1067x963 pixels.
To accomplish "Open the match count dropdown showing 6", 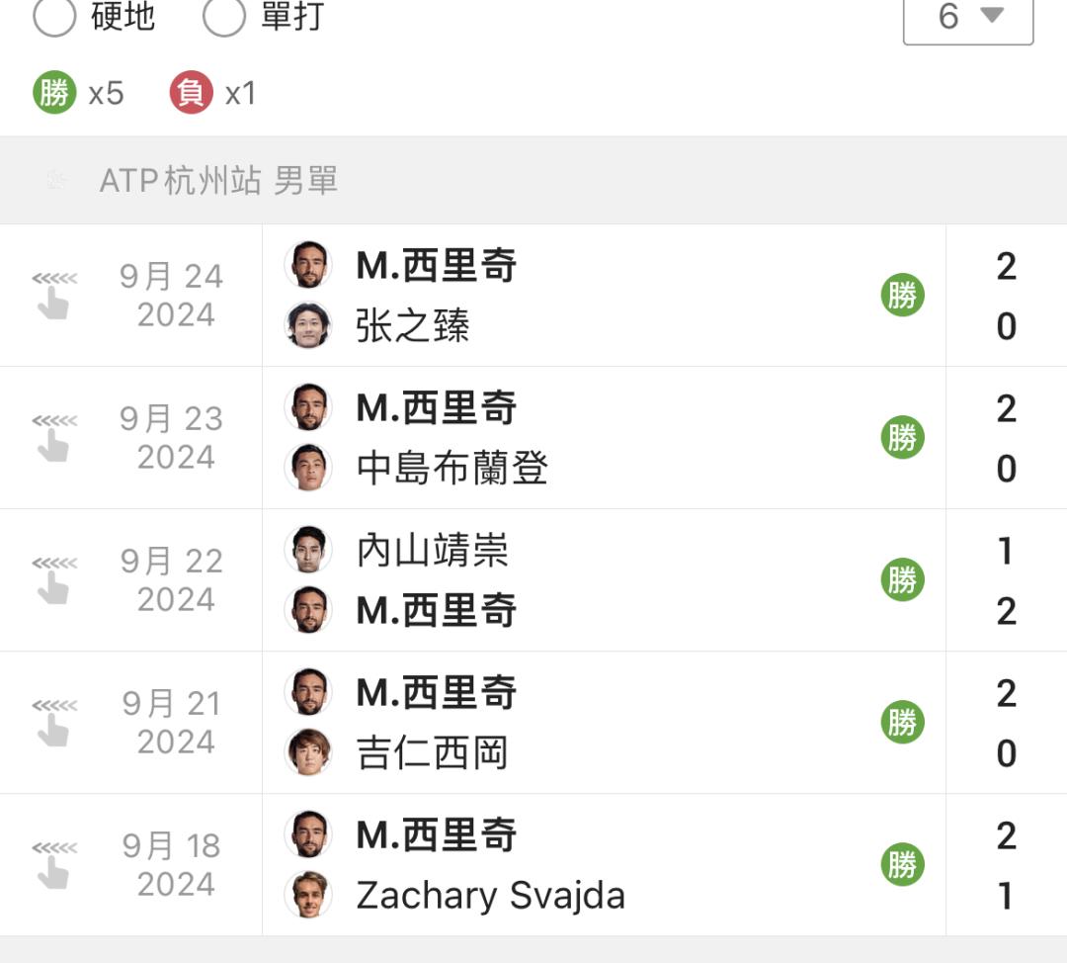I will 967,17.
